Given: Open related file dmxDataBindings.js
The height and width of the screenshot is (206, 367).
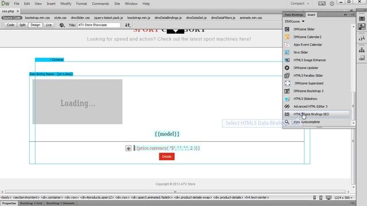Looking at the screenshot, I should point(168,18).
